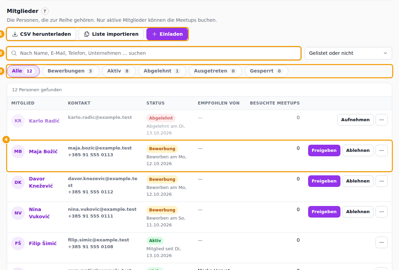Click the STATUS column header

(x=156, y=103)
